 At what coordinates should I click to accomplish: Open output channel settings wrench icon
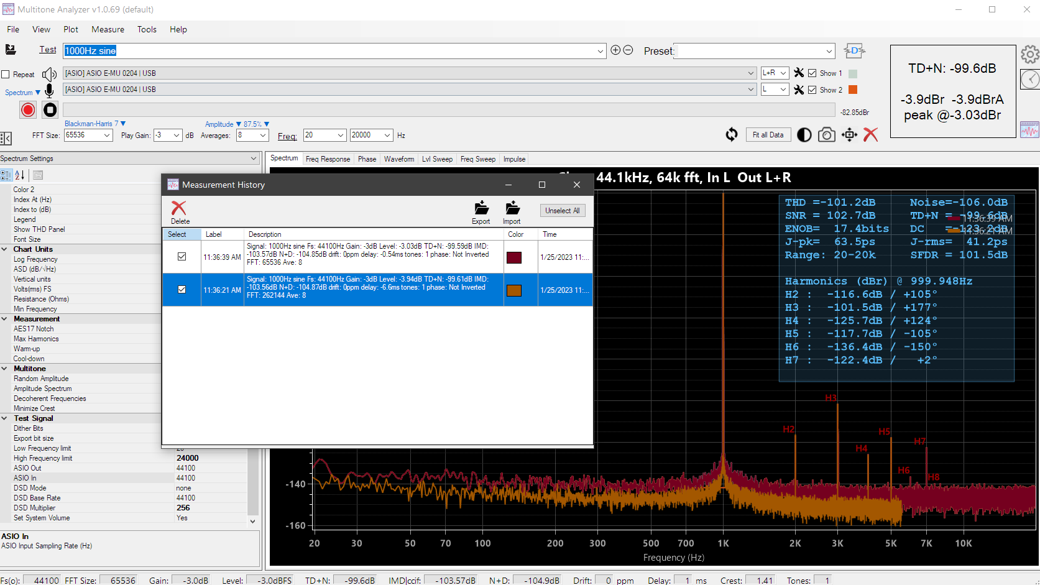tap(799, 73)
